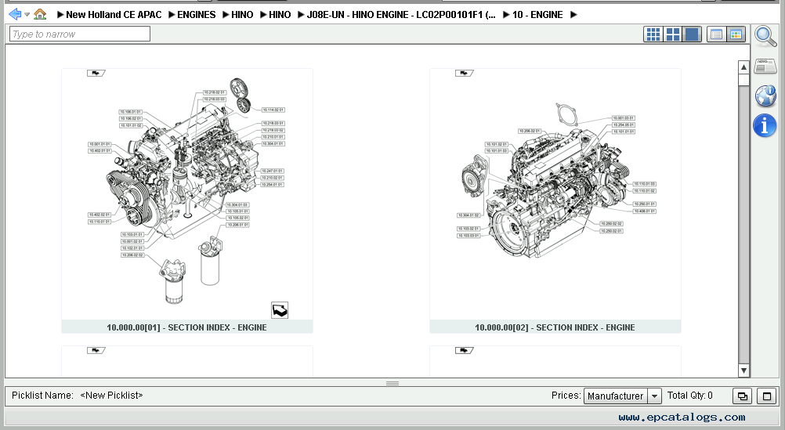Expand arrow before 10 - ENGINE breadcrumb
Viewport: 785px width, 430px height.
(507, 15)
